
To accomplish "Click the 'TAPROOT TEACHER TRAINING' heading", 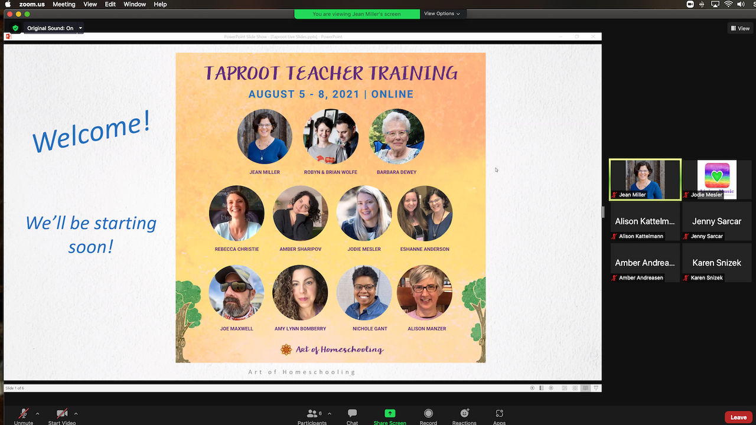I will 331,73.
